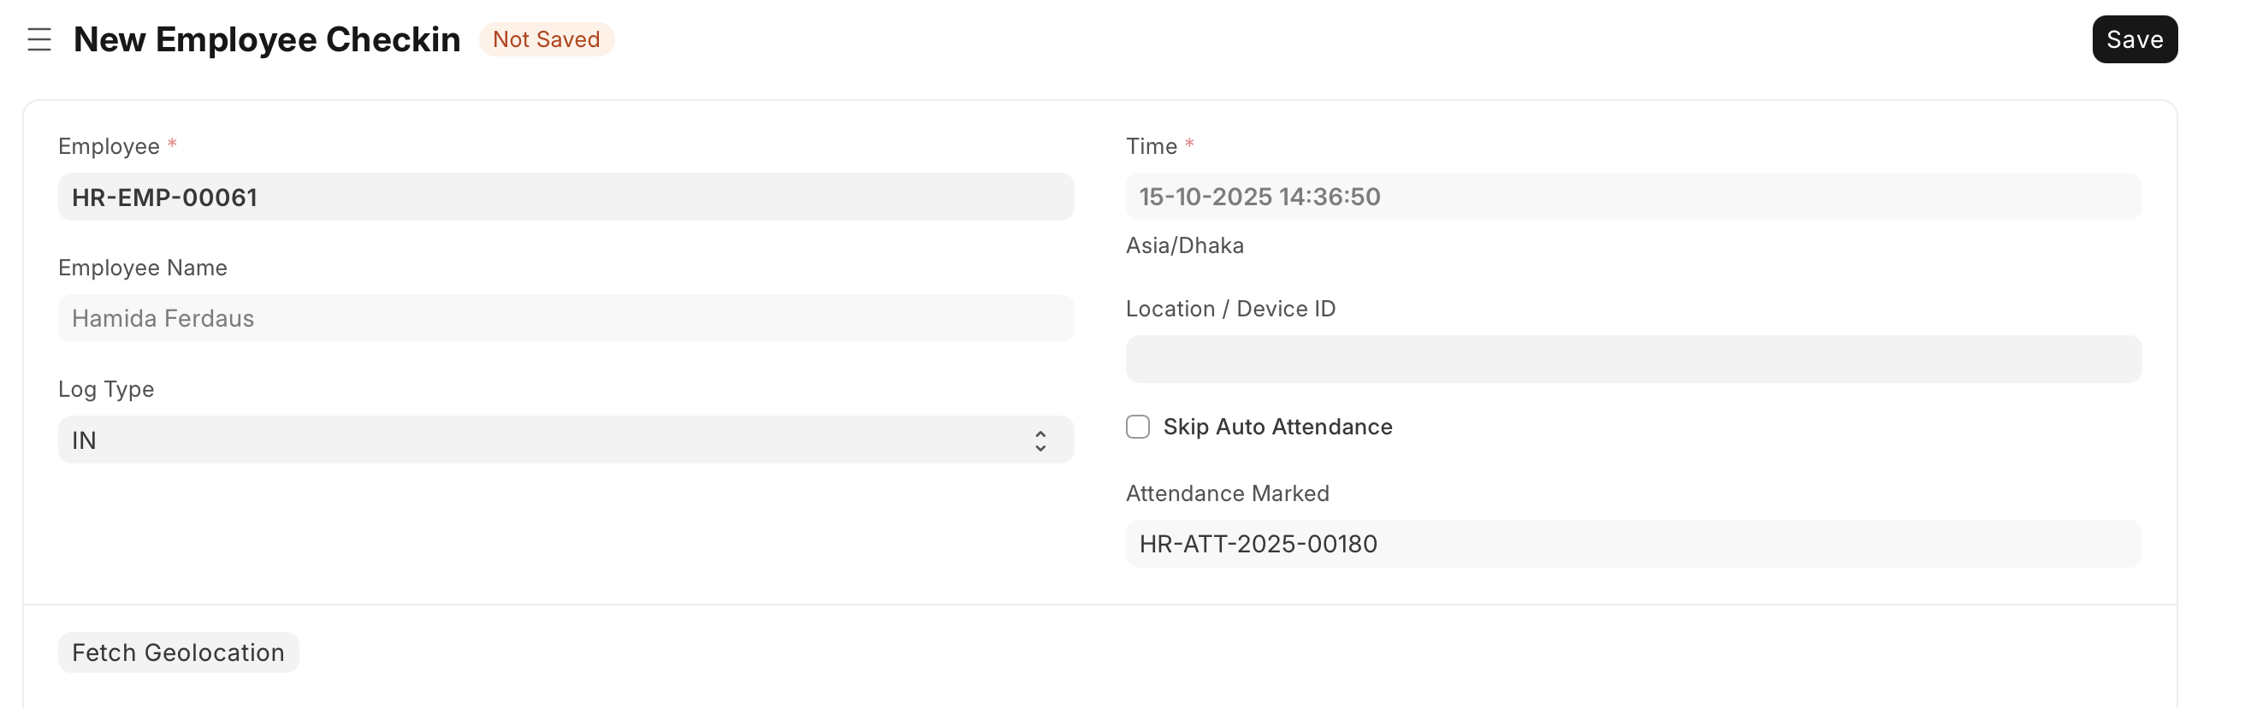Click the Log Type up-down arrows icon
Viewport: 2245px width, 708px height.
1040,440
